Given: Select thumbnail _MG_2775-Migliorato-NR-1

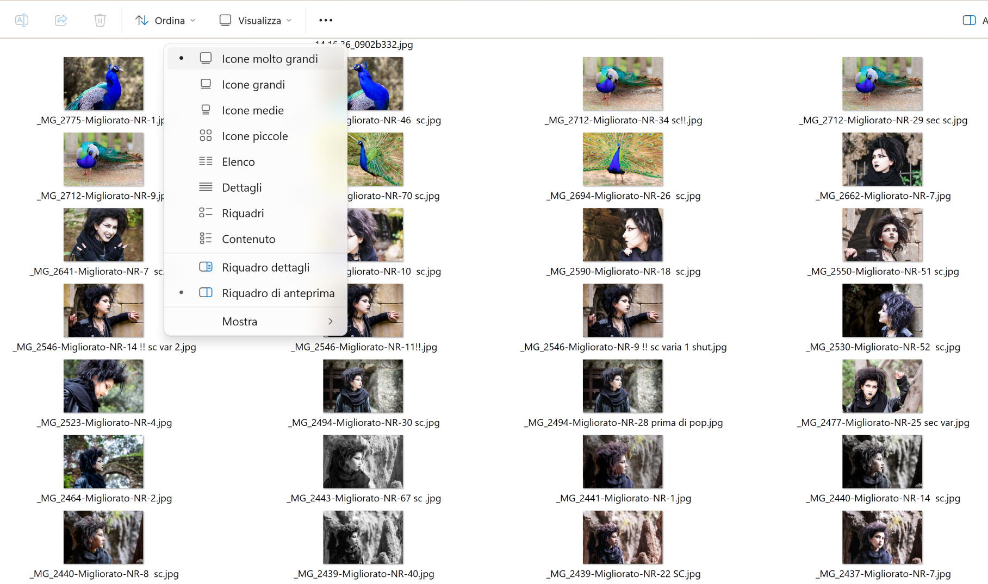Looking at the screenshot, I should pyautogui.click(x=103, y=84).
